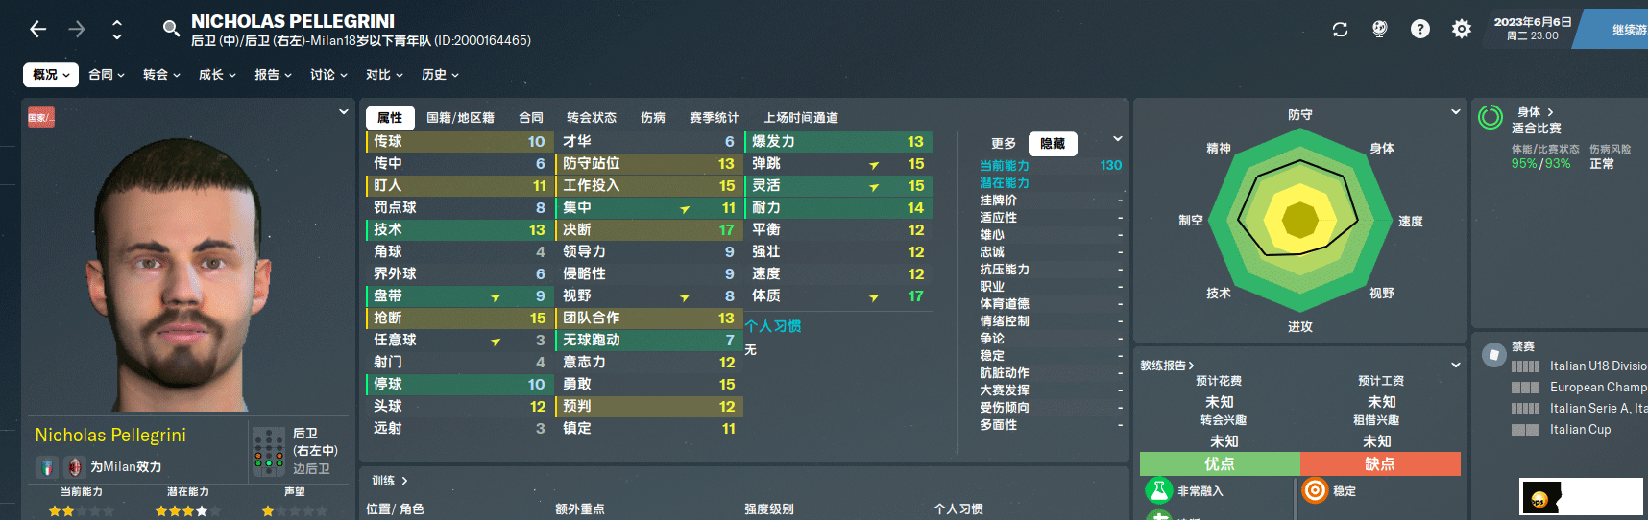Click the potential ability star rating
The height and width of the screenshot is (520, 1648).
[188, 511]
